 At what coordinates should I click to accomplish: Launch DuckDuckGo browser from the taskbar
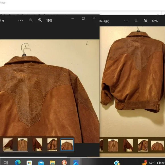[x=64, y=162]
